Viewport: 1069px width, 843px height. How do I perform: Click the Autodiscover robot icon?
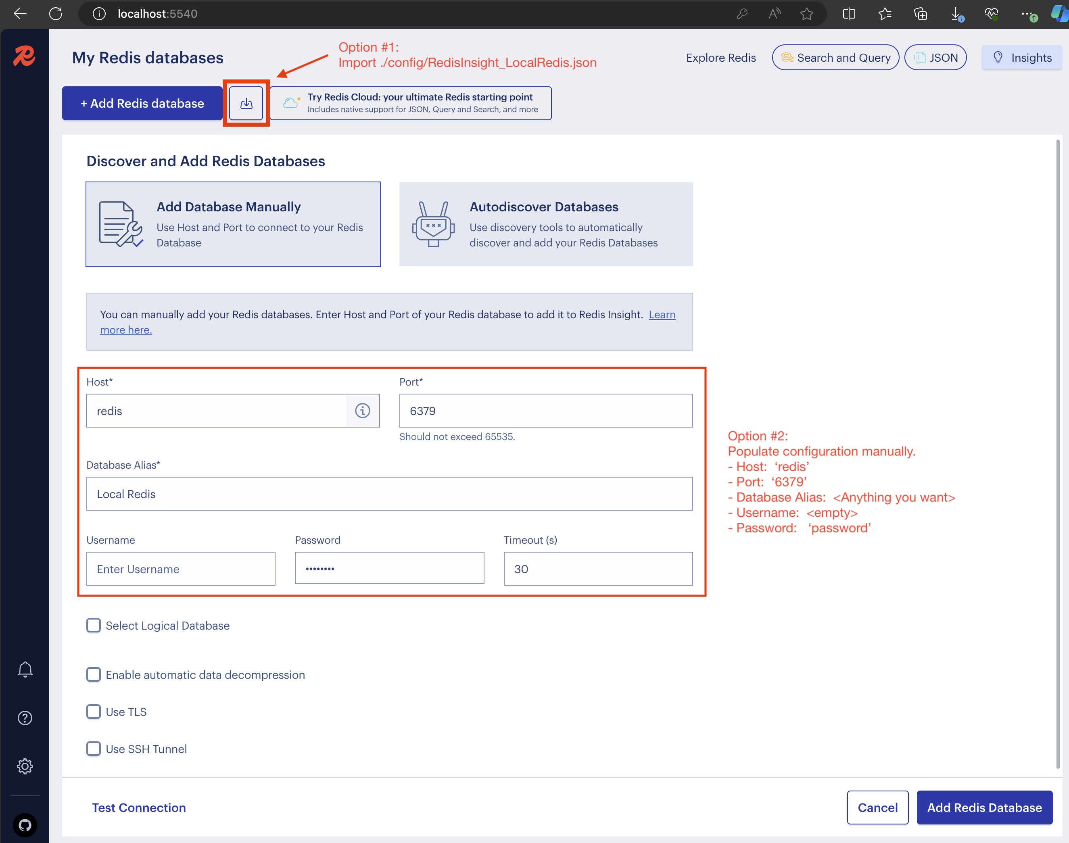433,224
